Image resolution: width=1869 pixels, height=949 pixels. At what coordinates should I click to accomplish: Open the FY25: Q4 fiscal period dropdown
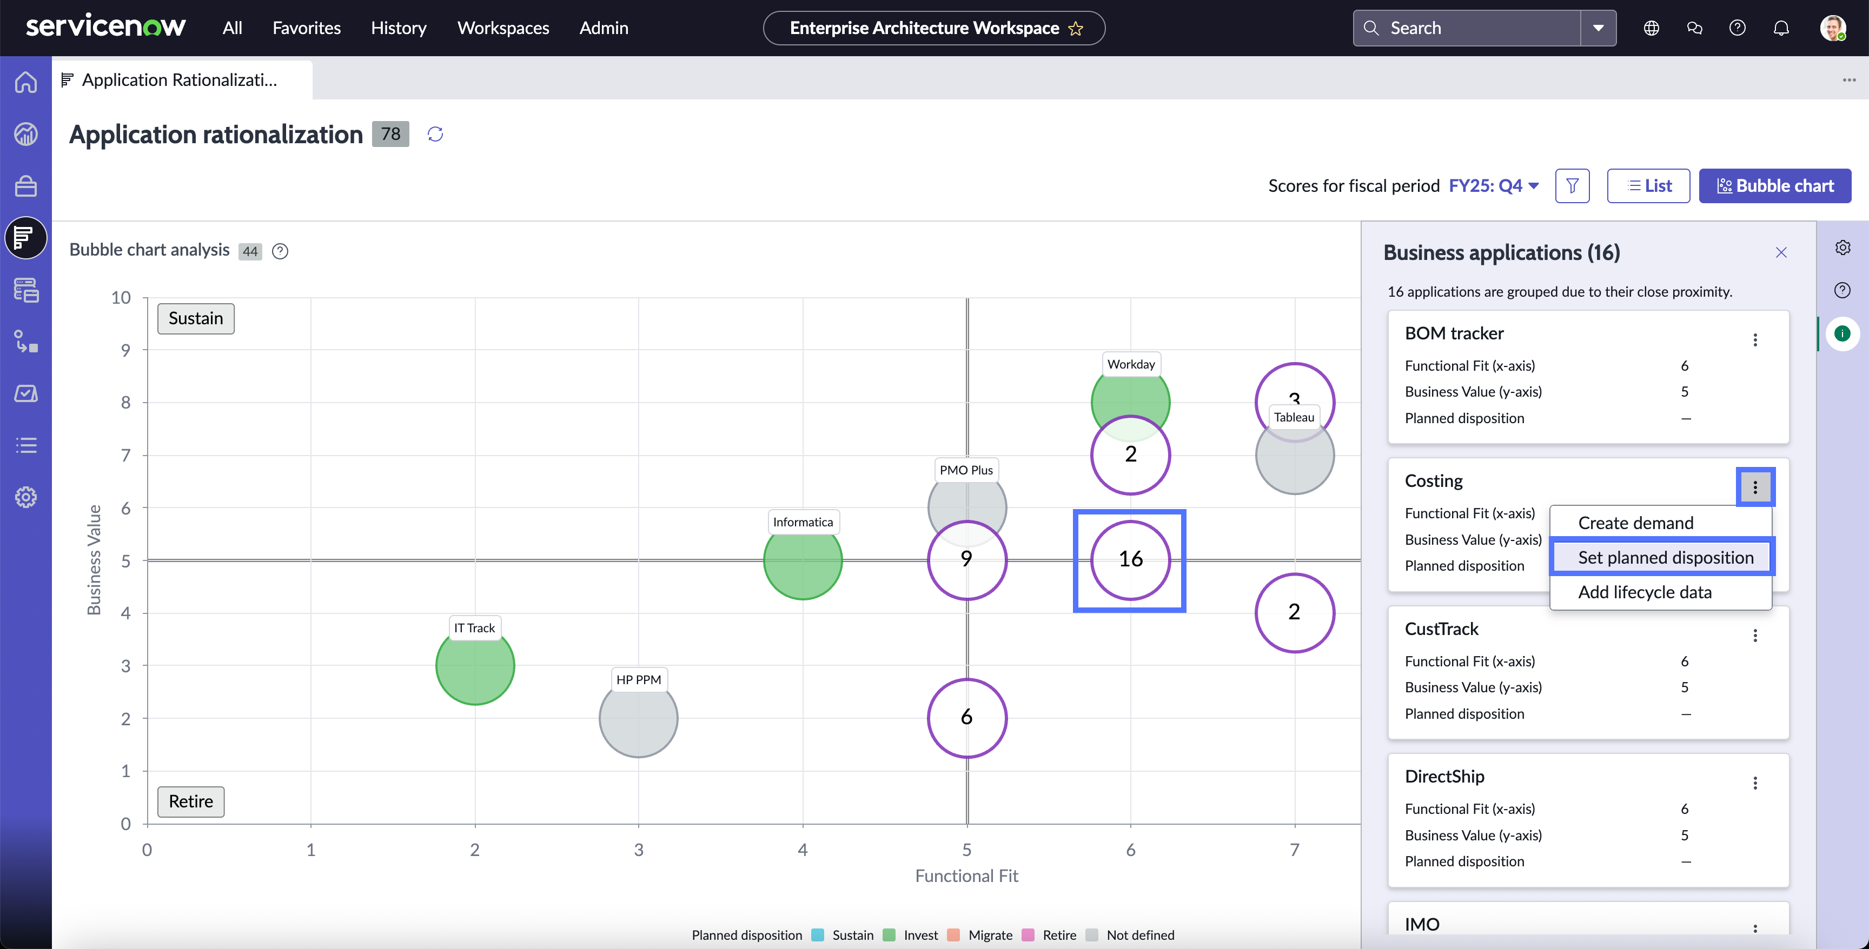[x=1494, y=185]
